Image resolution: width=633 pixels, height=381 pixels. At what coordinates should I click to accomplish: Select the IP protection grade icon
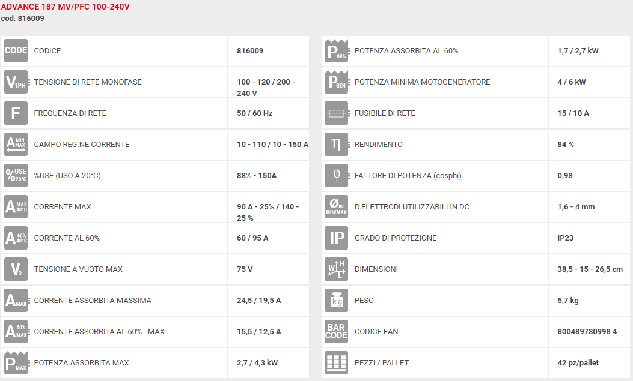point(336,238)
